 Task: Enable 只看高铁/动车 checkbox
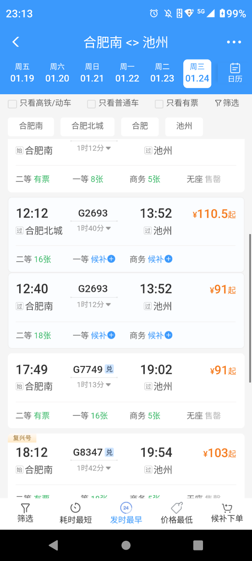[13, 104]
